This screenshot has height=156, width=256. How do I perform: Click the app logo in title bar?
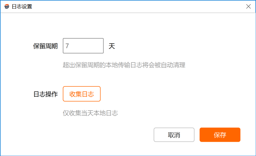[7, 7]
